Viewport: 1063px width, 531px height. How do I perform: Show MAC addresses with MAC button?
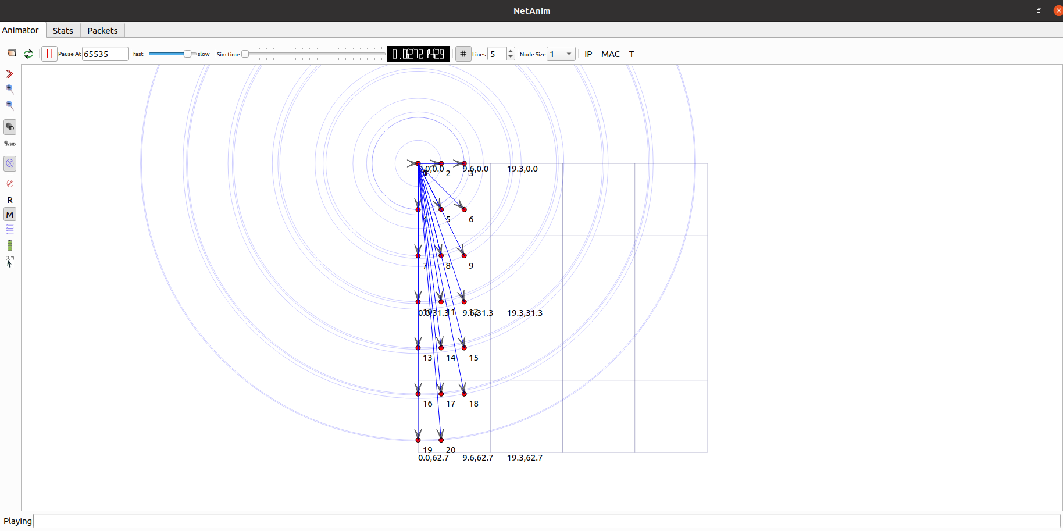click(610, 54)
